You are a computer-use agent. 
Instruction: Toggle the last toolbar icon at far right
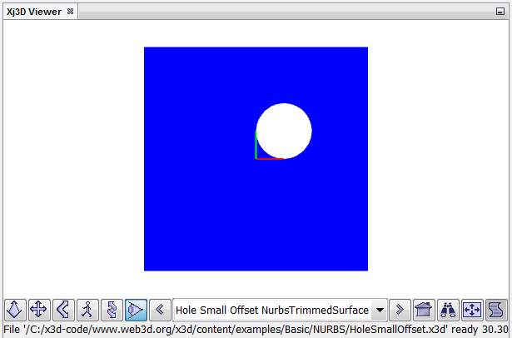pyautogui.click(x=496, y=311)
